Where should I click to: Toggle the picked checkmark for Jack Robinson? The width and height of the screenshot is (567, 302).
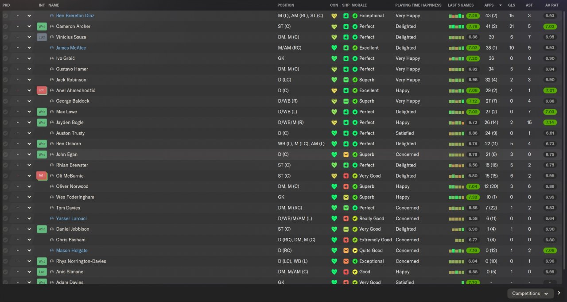pyautogui.click(x=5, y=80)
